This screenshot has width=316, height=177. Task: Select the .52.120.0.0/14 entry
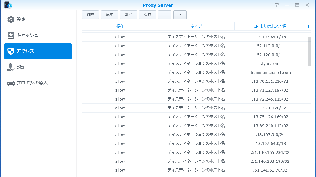coord(197,55)
